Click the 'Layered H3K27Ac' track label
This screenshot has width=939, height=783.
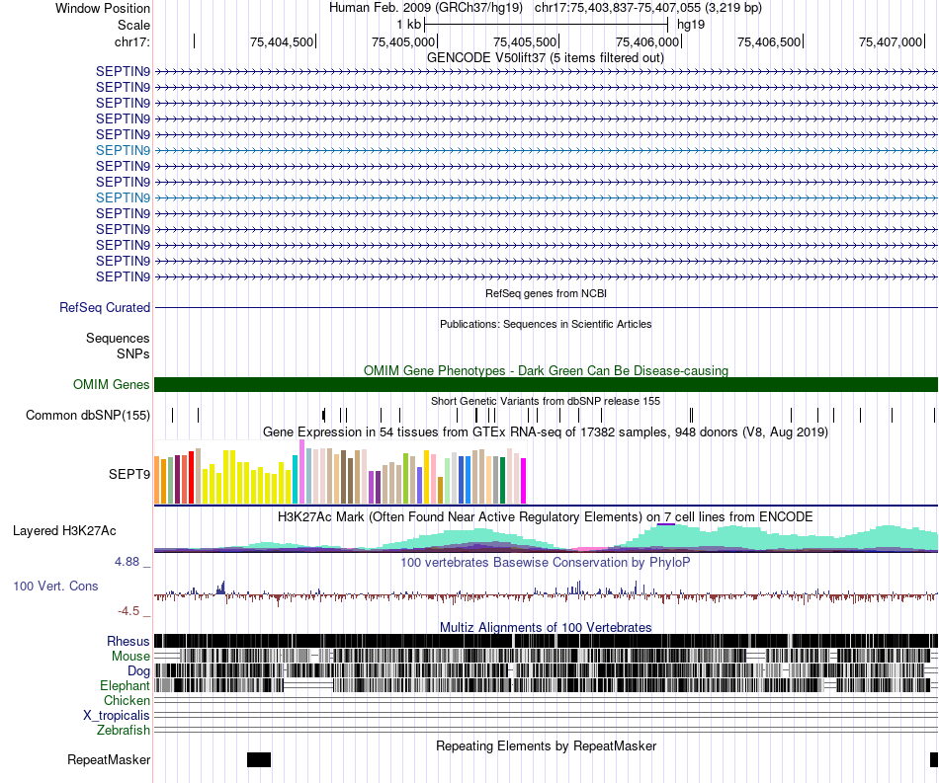pyautogui.click(x=64, y=531)
